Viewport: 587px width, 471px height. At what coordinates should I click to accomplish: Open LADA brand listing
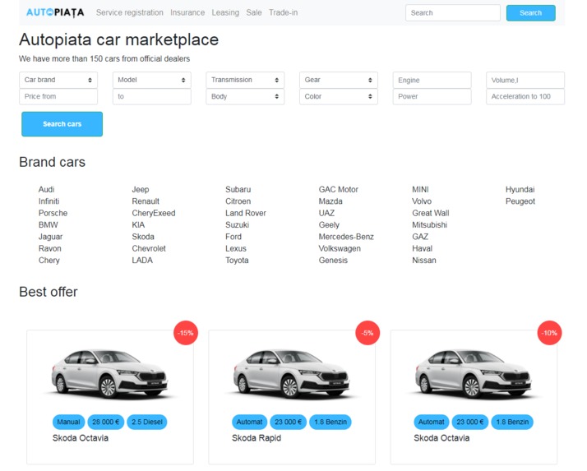point(142,261)
